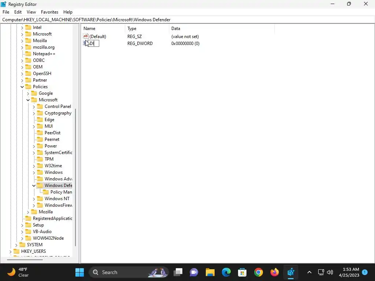Click the Name column header

pyautogui.click(x=103, y=29)
